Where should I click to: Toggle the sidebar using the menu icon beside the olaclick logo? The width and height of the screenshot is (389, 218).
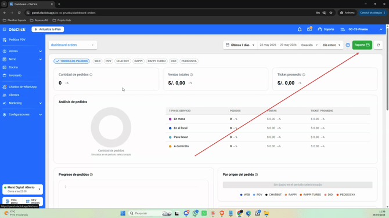(x=5, y=29)
